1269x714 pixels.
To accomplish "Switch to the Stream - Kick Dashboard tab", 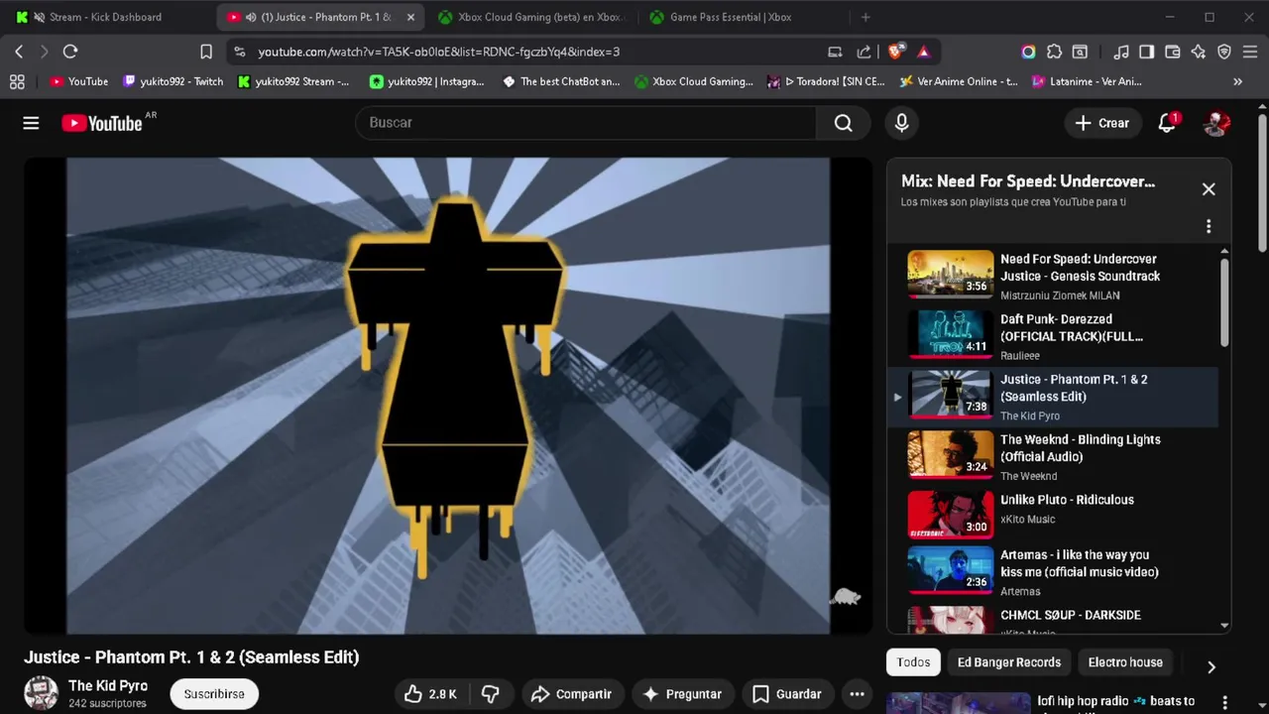I will point(104,17).
